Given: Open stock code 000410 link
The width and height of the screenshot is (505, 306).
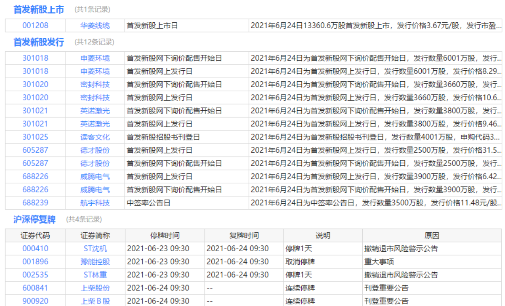Looking at the screenshot, I should coord(35,249).
